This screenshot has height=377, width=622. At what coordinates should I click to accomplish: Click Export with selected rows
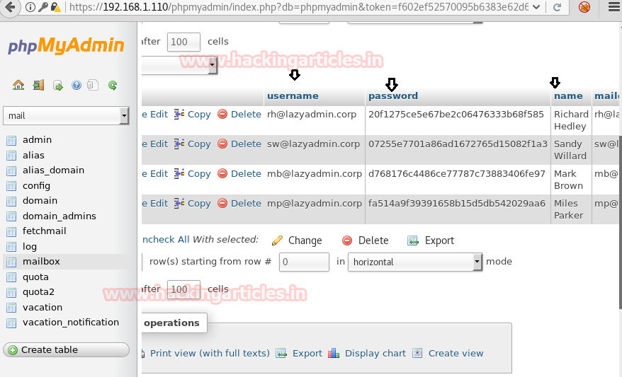[x=431, y=240]
